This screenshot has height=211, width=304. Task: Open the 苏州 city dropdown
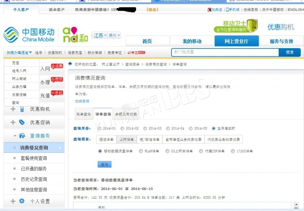[114, 35]
